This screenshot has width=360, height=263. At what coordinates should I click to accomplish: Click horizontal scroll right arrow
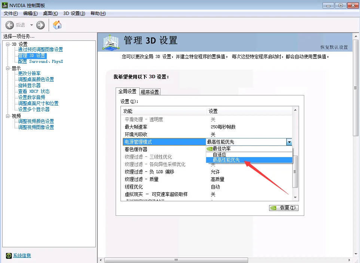pos(350,260)
